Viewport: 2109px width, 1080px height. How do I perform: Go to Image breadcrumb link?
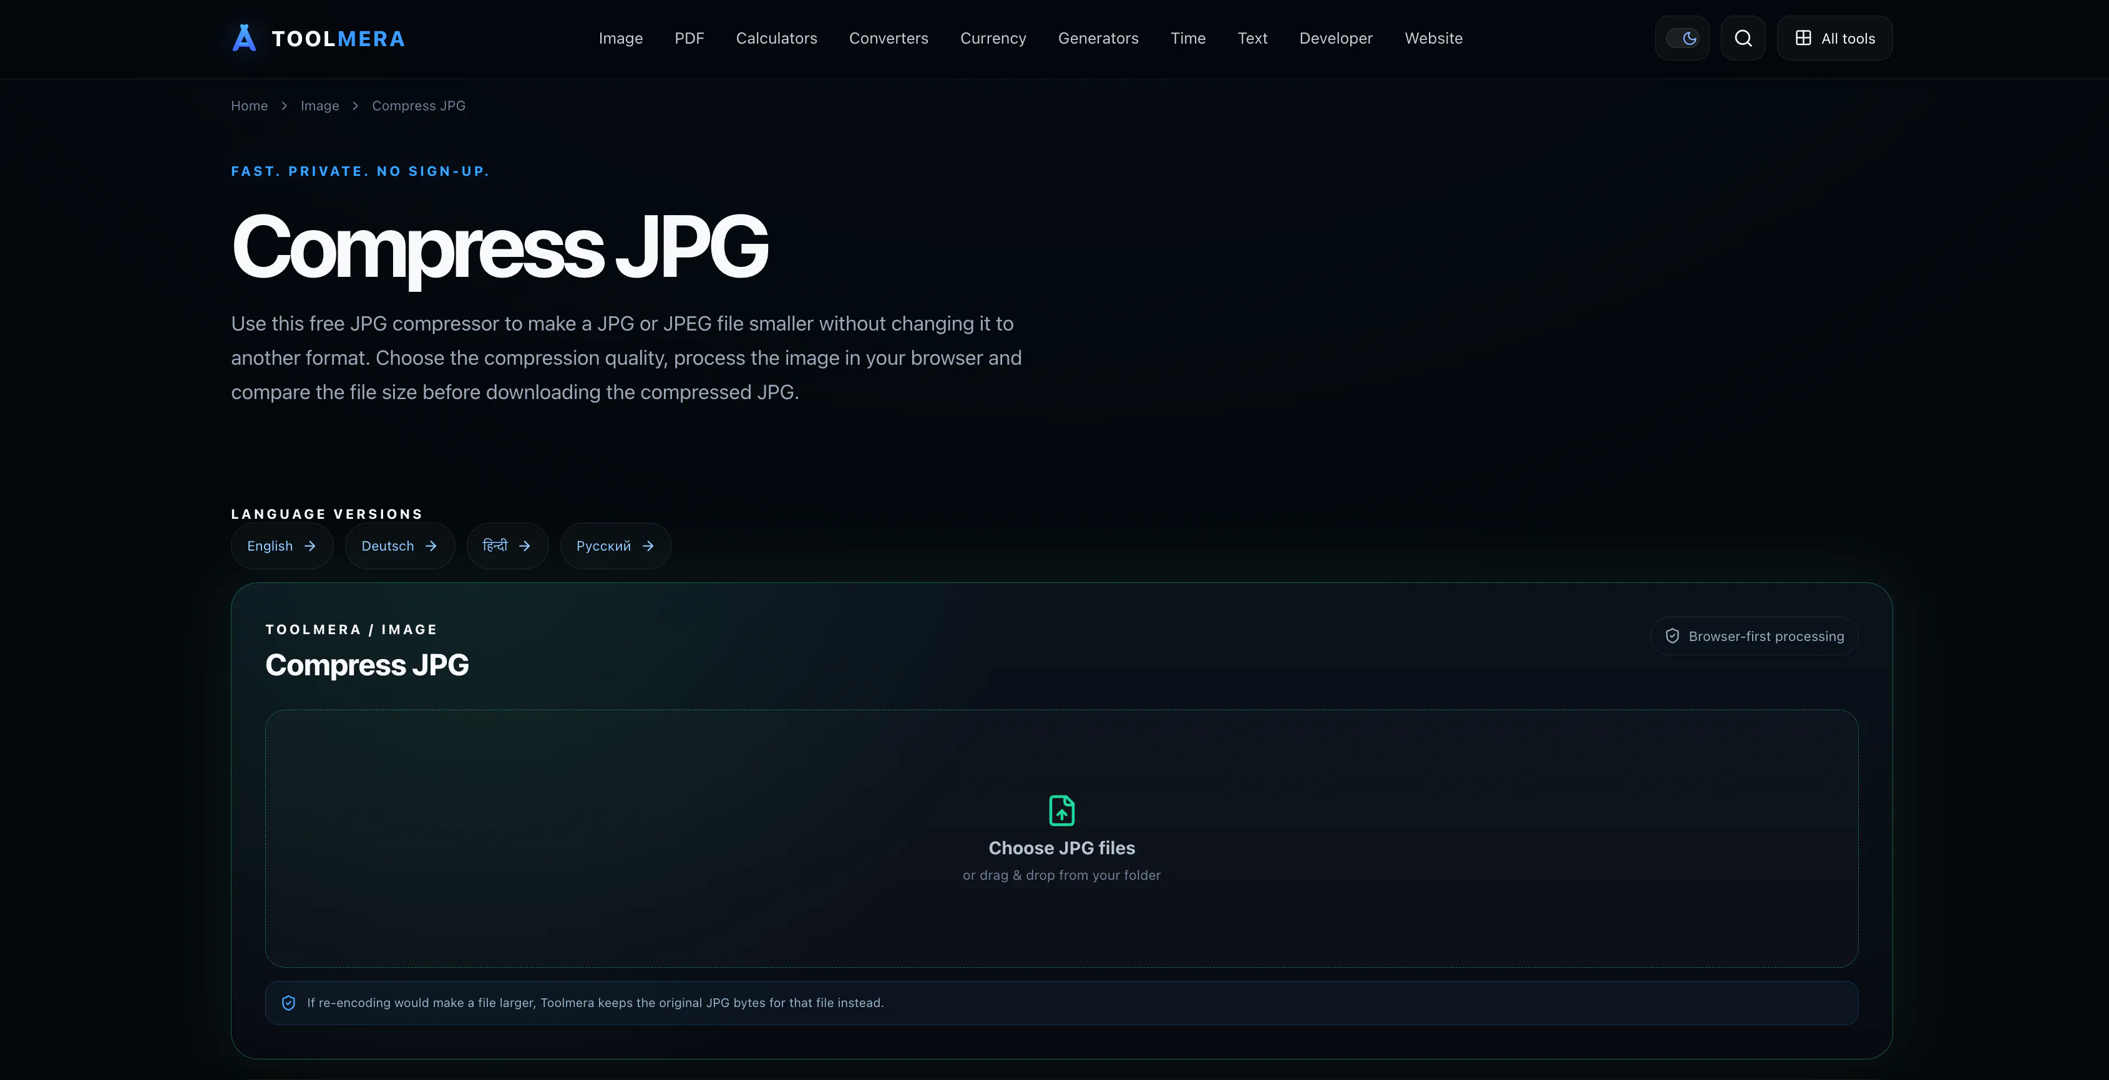coord(319,105)
